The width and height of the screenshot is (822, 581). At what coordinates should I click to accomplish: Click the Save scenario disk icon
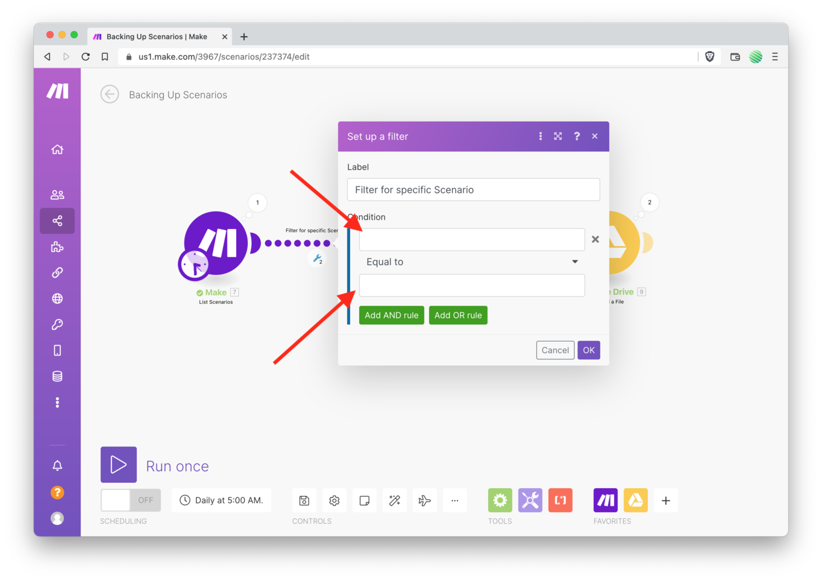[304, 500]
